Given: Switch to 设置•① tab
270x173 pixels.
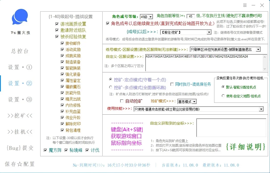Looking at the screenshot, I should tap(20, 67).
